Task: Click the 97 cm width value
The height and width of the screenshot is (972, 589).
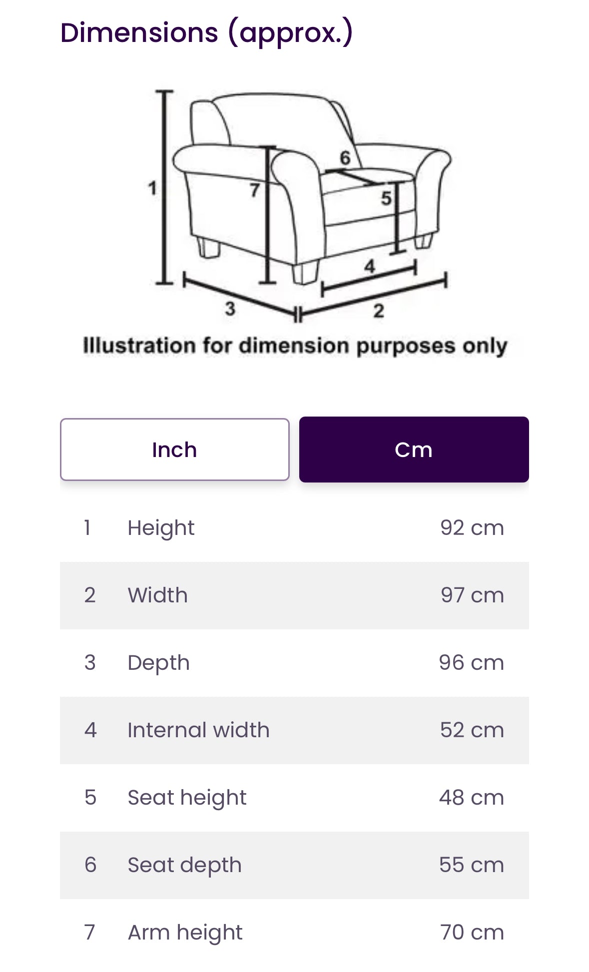Action: (x=472, y=595)
